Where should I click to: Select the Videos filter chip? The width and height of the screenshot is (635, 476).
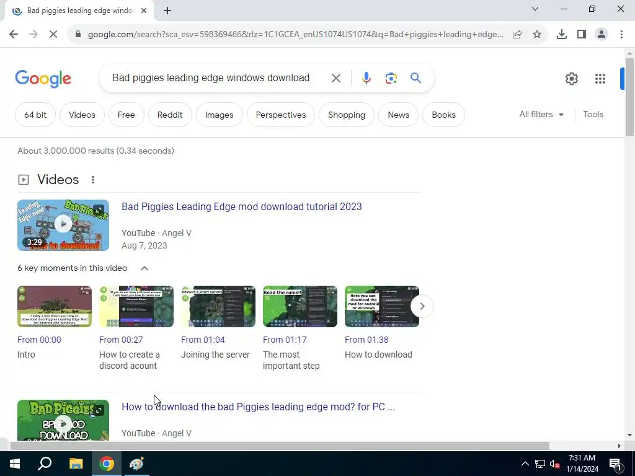pos(82,115)
